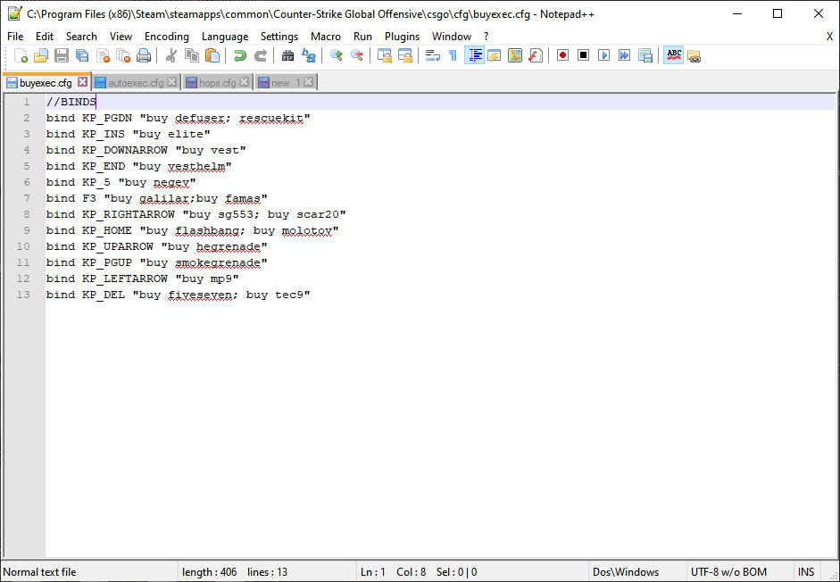Switch to the hops.cfg tab
This screenshot has width=840, height=582.
click(x=218, y=82)
